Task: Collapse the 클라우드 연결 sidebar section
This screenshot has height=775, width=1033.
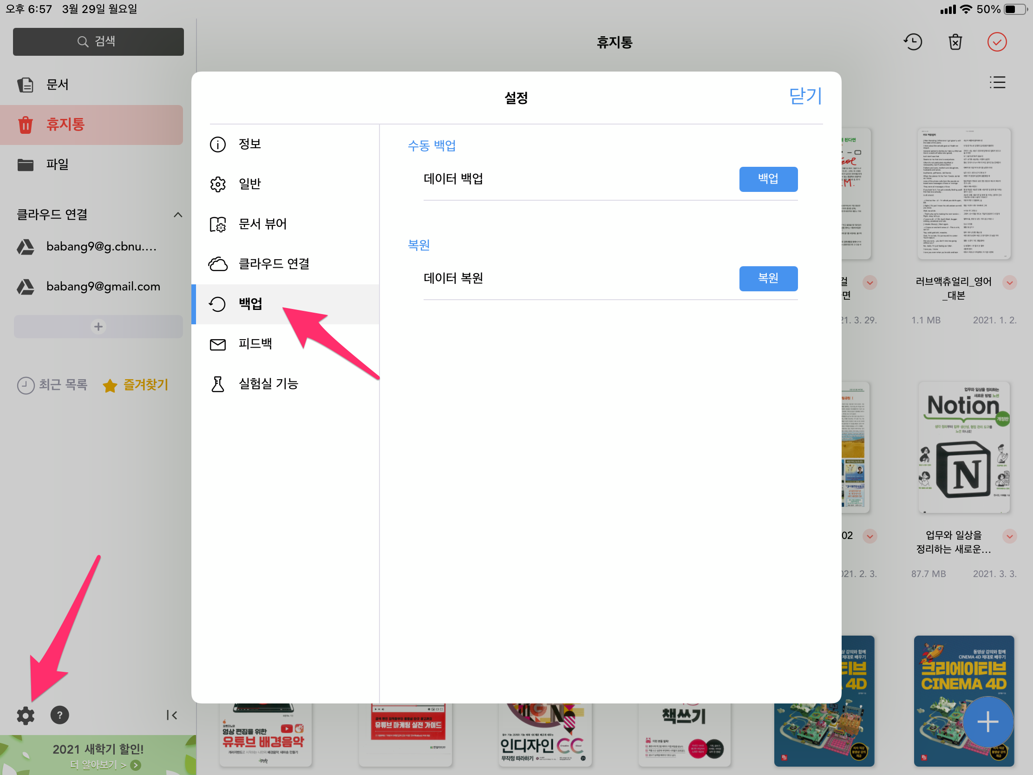Action: coord(177,215)
